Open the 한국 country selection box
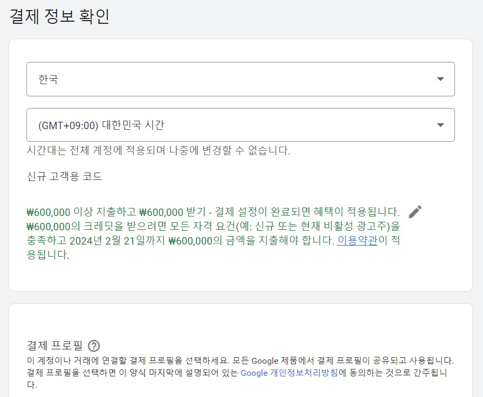This screenshot has width=483, height=397. pyautogui.click(x=241, y=79)
